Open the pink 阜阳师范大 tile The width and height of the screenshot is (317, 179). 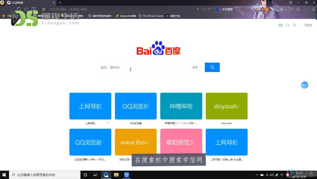click(181, 142)
